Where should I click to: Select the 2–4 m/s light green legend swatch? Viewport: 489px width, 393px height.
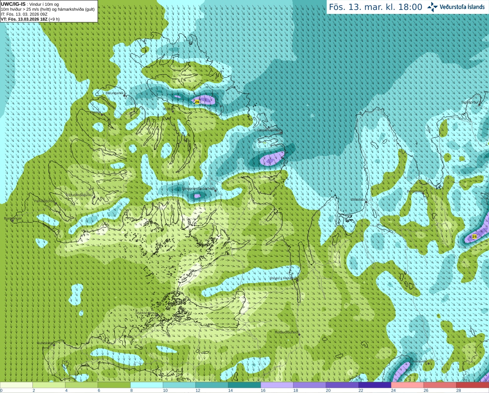49,385
